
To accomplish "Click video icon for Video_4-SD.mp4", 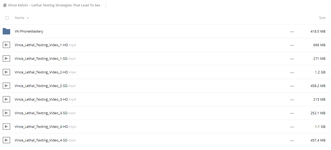I will tap(6, 140).
